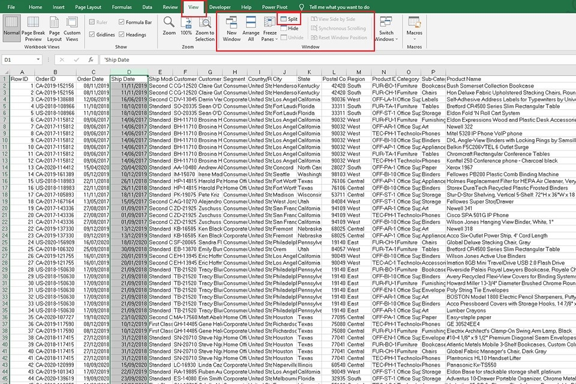
Task: Disable the Headings checkbox
Action: point(122,35)
